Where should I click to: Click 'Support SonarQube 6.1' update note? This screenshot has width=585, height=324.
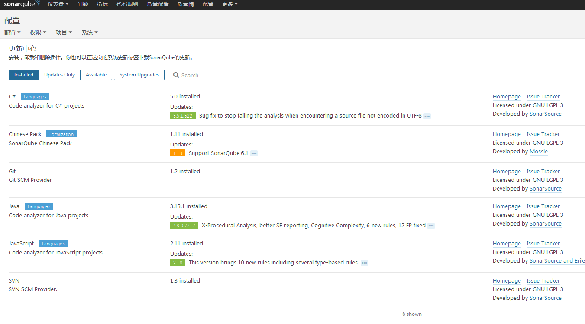pyautogui.click(x=219, y=153)
